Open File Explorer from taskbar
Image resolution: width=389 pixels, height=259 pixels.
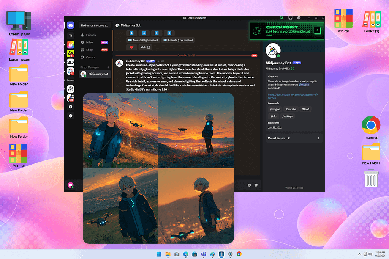point(168,254)
